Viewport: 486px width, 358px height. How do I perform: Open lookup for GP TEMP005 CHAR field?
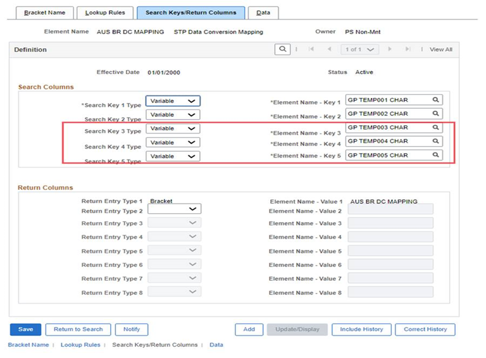coord(435,155)
